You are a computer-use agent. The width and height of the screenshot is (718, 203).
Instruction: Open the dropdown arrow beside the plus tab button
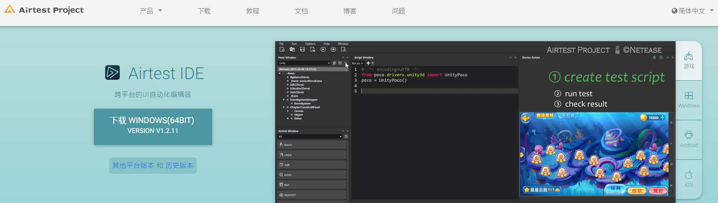pyautogui.click(x=372, y=63)
